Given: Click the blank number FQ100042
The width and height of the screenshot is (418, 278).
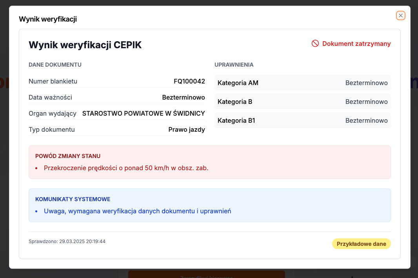Looking at the screenshot, I should coord(189,82).
